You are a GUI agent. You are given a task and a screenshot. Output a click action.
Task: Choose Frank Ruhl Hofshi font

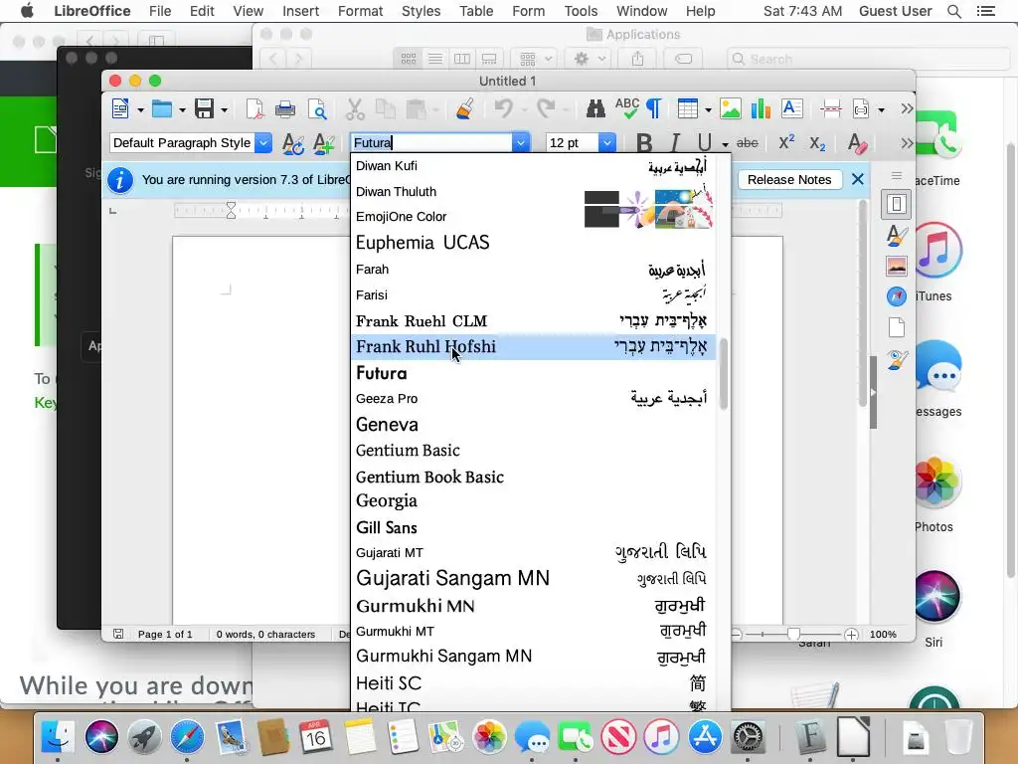533,347
